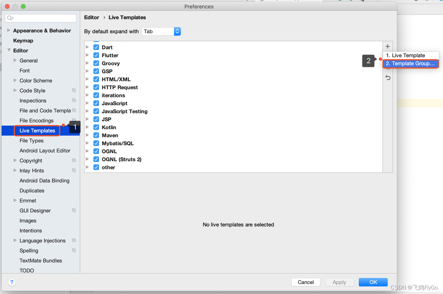Click the Apply button
This screenshot has width=443, height=294.
tap(339, 282)
